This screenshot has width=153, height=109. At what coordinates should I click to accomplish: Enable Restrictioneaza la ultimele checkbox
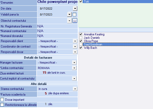pyautogui.click(x=2, y=105)
